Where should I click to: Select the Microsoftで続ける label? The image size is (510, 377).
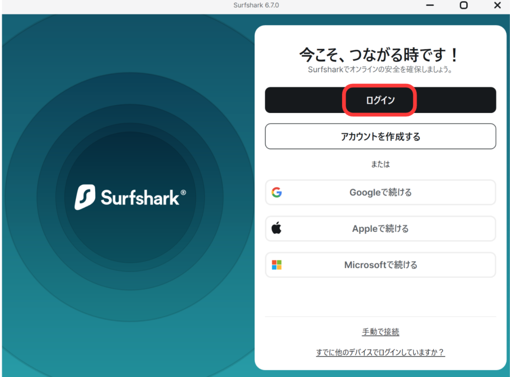click(x=380, y=265)
